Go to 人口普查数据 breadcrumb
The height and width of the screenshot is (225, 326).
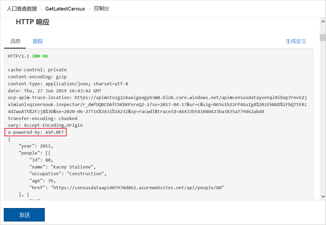(22, 9)
